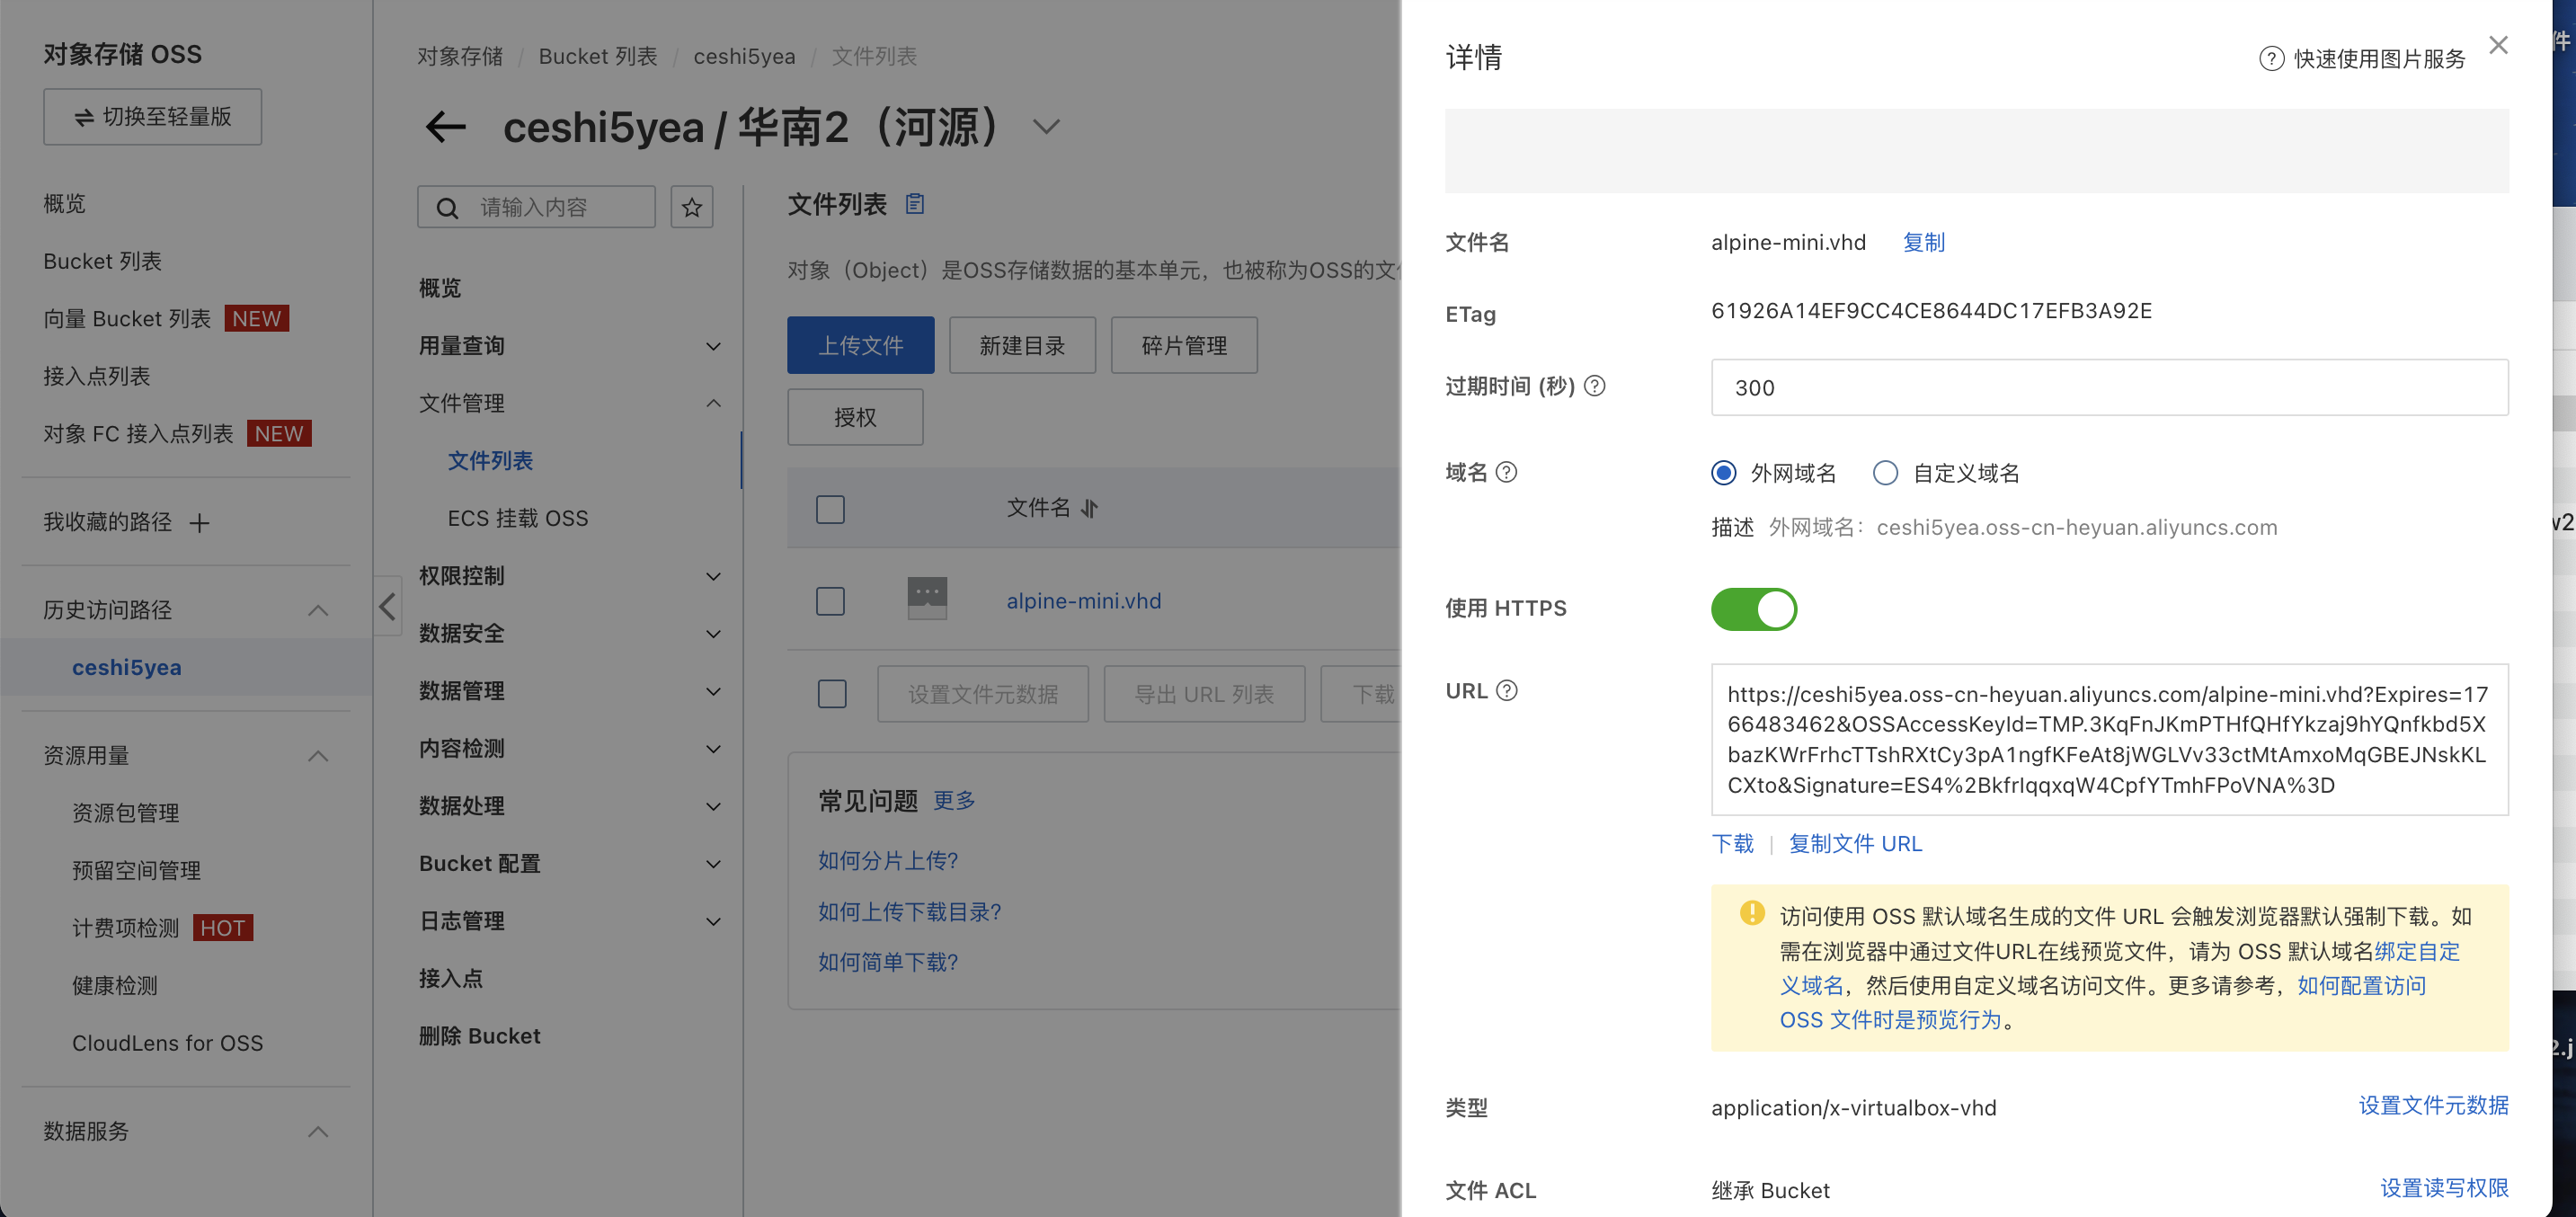Collapse the 历史访问路径 section
The width and height of the screenshot is (2576, 1217).
(318, 610)
